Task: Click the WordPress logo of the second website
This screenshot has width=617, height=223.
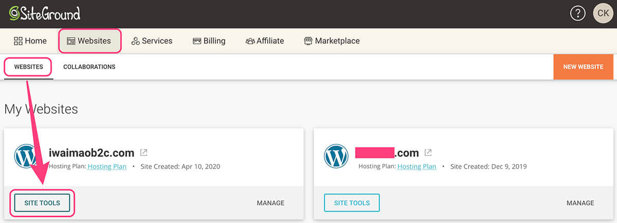Action: pos(336,156)
